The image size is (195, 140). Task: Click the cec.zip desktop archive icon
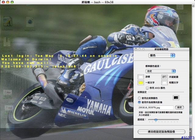point(7,42)
